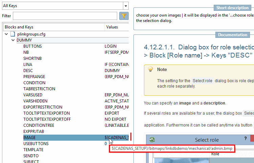The width and height of the screenshot is (254, 163).
Task: Collapse the plinkgroups.cfg tree node
Action: click(x=6, y=34)
